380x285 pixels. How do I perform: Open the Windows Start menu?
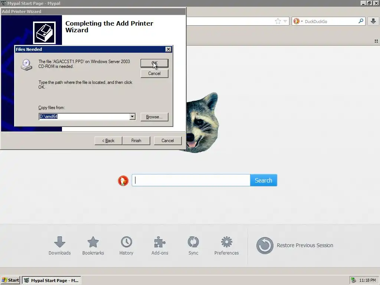click(10, 280)
